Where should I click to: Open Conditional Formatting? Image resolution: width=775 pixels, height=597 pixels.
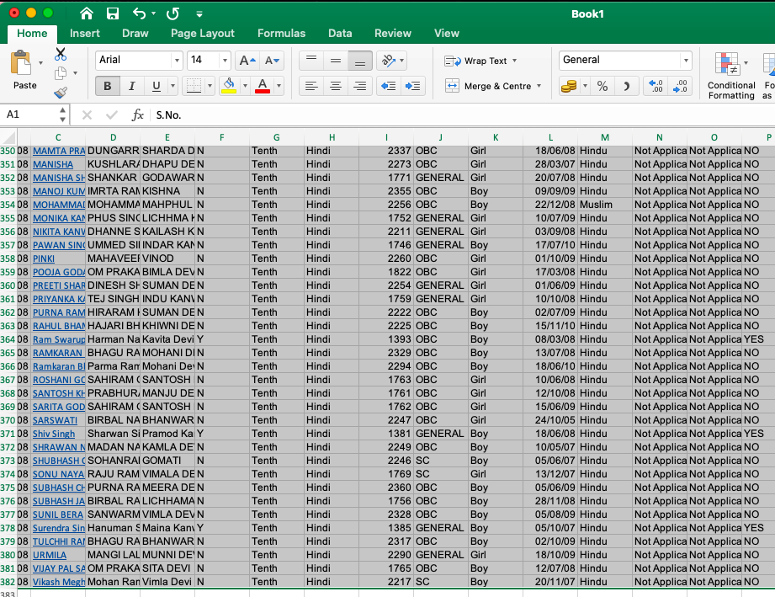[730, 76]
